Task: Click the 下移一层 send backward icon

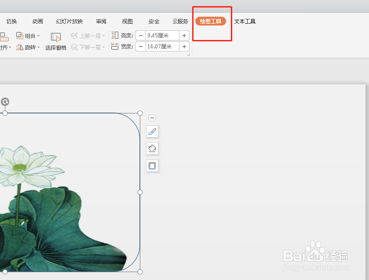Action: point(74,47)
